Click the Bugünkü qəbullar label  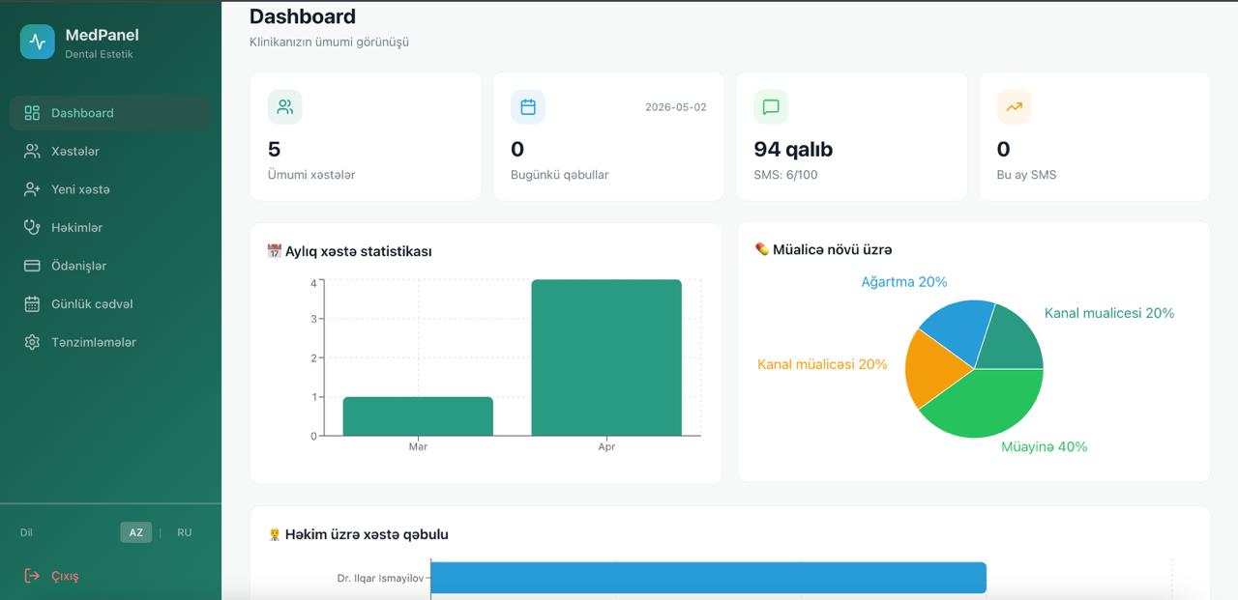tap(560, 175)
